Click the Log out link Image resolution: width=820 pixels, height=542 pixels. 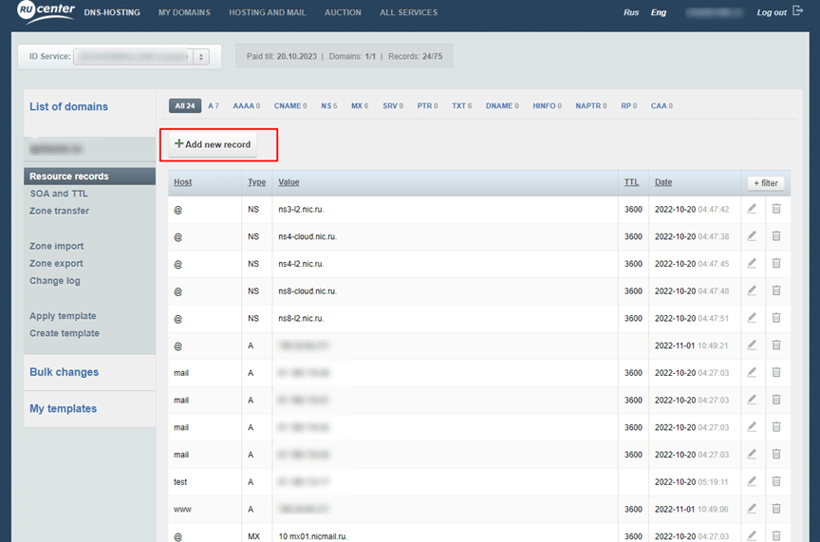(772, 12)
